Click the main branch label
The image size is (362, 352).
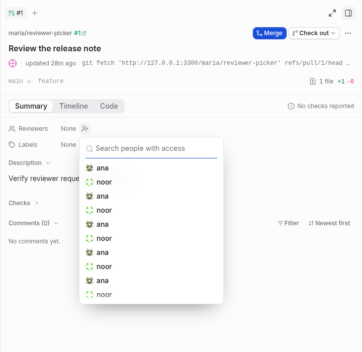(x=16, y=81)
